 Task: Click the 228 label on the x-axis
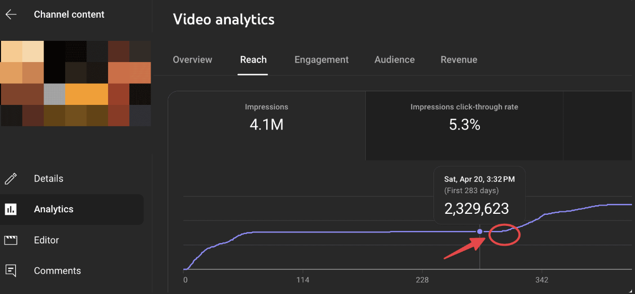422,280
